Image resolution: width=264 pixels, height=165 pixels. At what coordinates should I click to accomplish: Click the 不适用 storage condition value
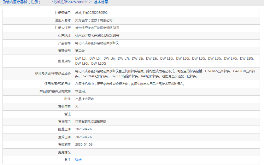(x=81, y=91)
